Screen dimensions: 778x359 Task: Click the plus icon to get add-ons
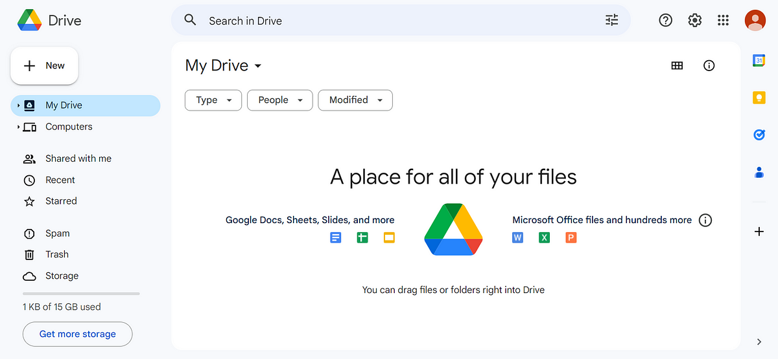[759, 231]
